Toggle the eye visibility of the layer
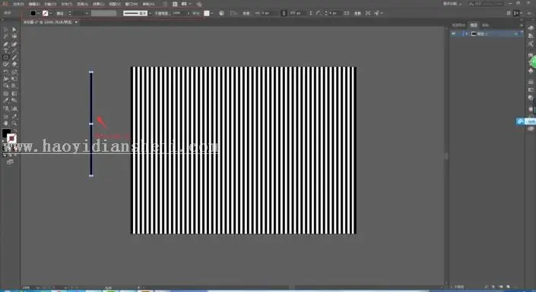Image resolution: width=536 pixels, height=292 pixels. (x=454, y=34)
